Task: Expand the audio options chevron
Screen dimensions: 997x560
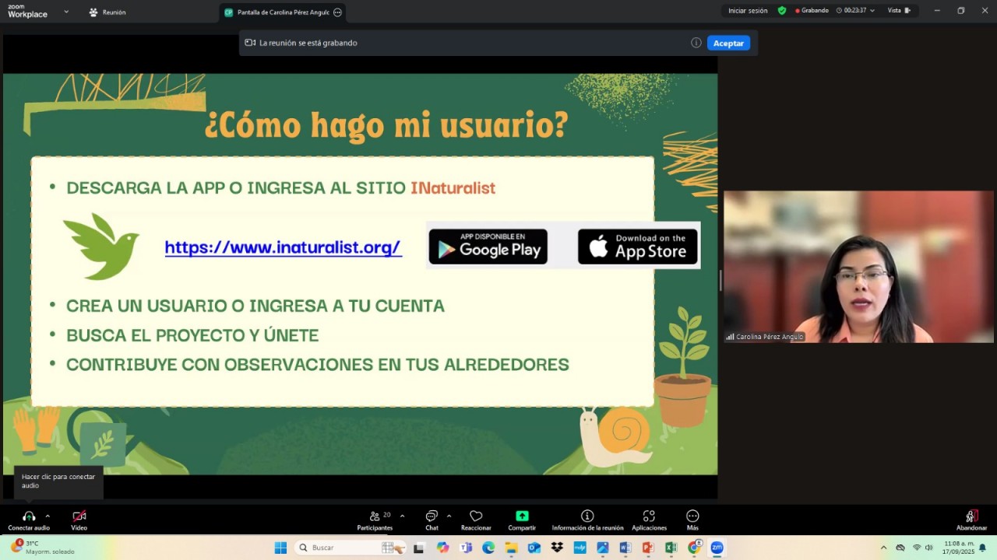Action: pyautogui.click(x=48, y=516)
